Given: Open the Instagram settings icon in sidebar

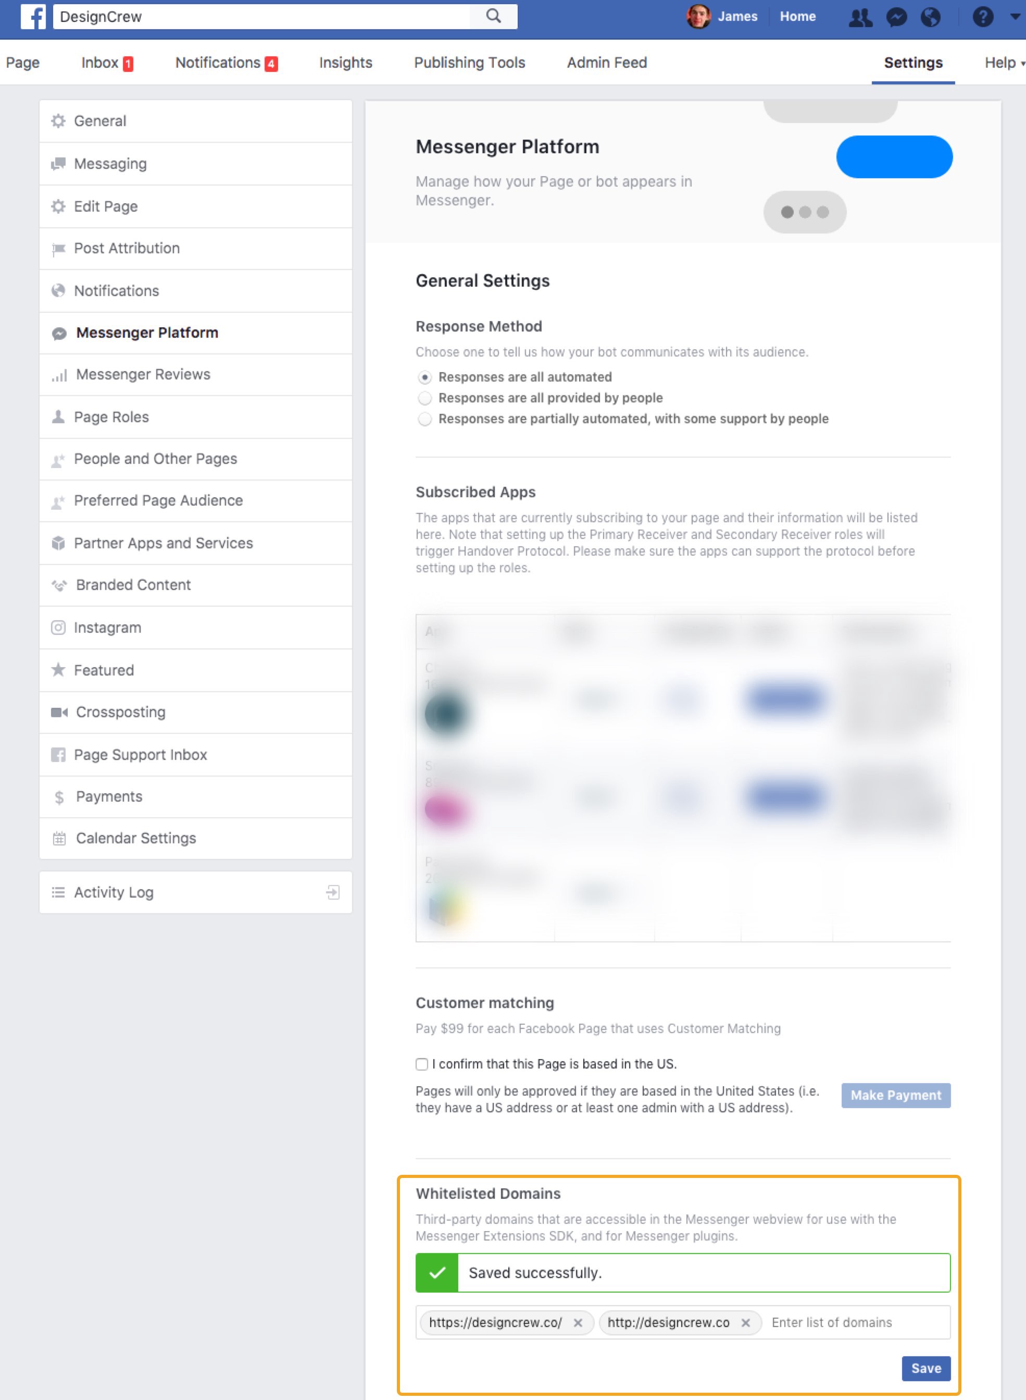Looking at the screenshot, I should (x=58, y=628).
